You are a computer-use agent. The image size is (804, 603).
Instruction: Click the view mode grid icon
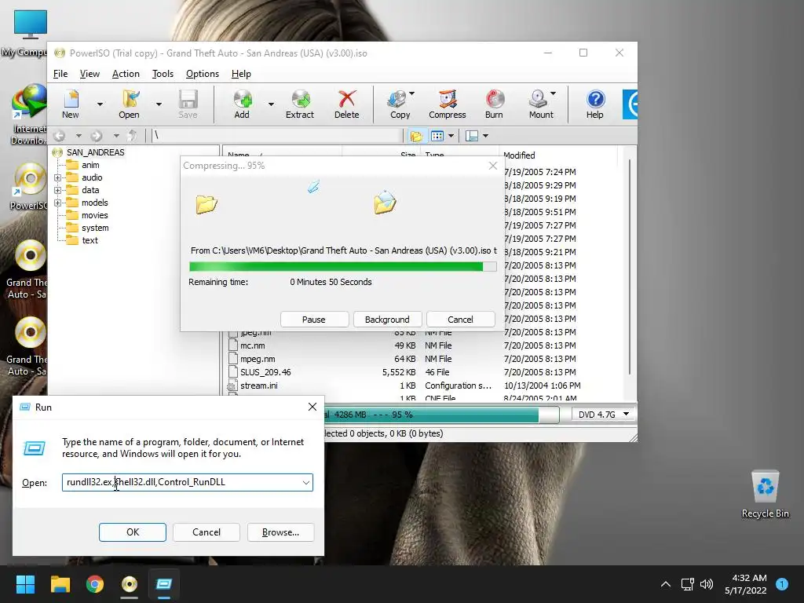coord(437,136)
